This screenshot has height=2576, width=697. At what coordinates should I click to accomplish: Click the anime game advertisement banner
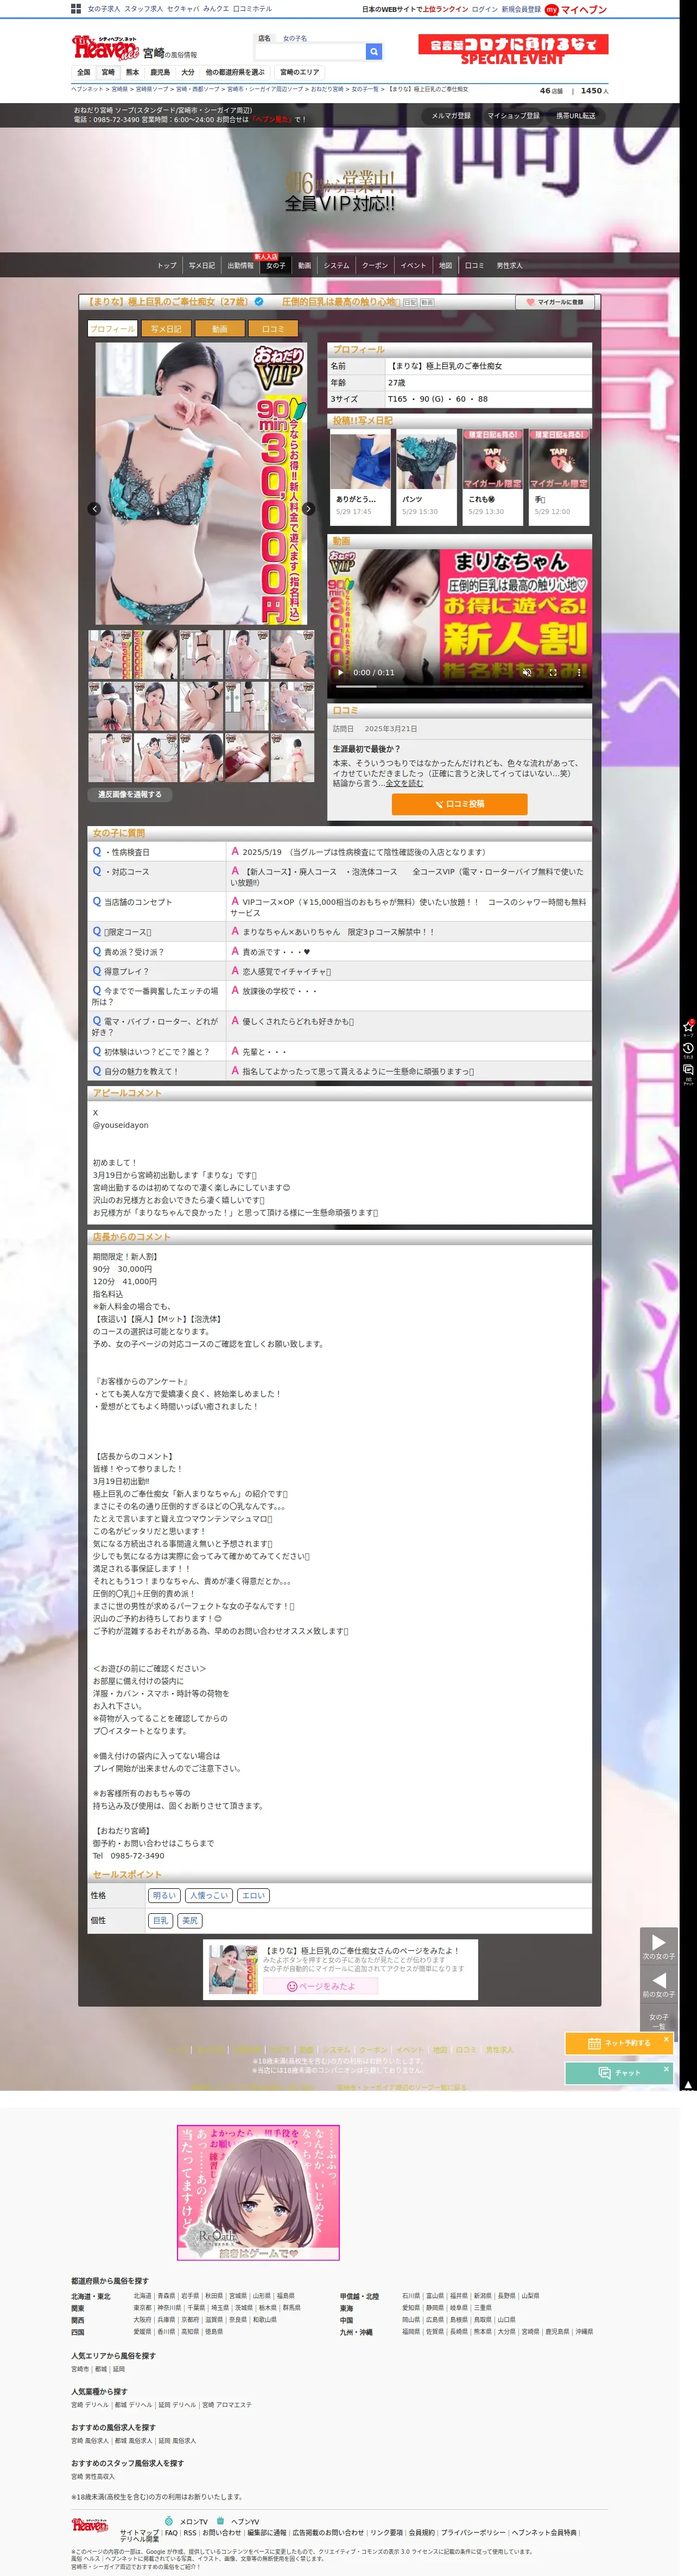point(258,2192)
